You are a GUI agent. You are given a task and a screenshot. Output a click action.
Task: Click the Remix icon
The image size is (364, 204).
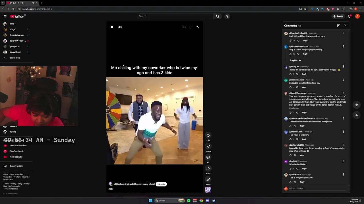point(208,179)
